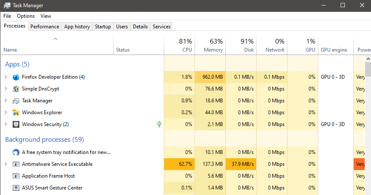This screenshot has width=371, height=195.
Task: Open the Startup tab
Action: pyautogui.click(x=103, y=27)
